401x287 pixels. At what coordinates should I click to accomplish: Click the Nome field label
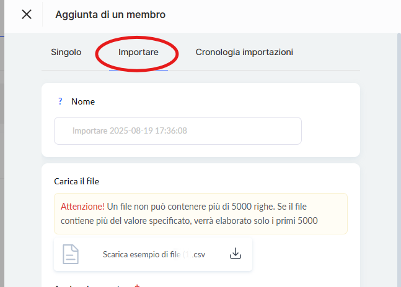83,101
